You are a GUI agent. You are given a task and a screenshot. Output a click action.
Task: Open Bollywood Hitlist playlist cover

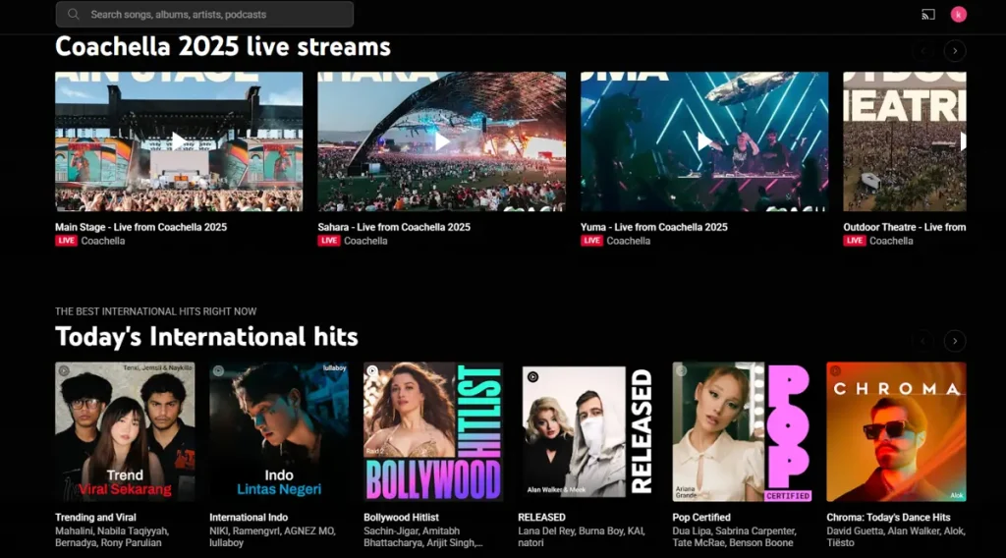pyautogui.click(x=433, y=431)
